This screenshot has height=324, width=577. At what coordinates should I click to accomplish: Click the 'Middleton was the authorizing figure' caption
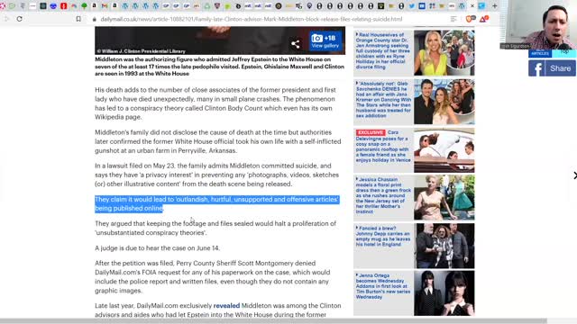point(220,67)
